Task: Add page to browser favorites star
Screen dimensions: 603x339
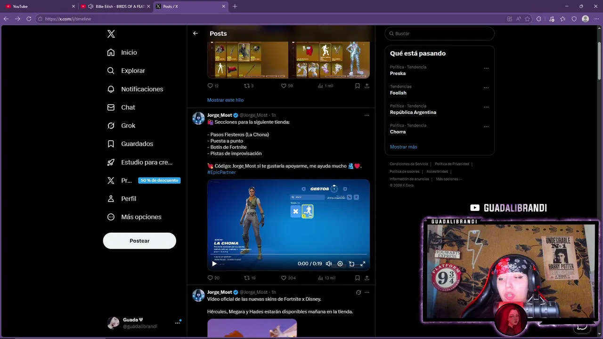Action: coord(527,19)
